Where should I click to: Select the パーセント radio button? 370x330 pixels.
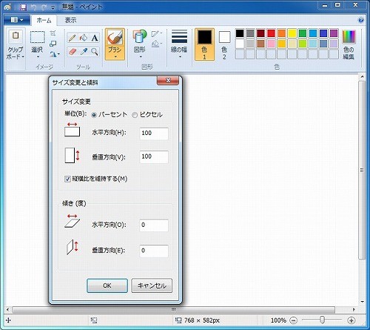pyautogui.click(x=94, y=115)
